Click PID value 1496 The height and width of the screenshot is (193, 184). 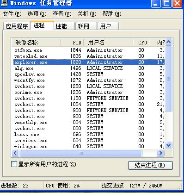tap(76, 68)
